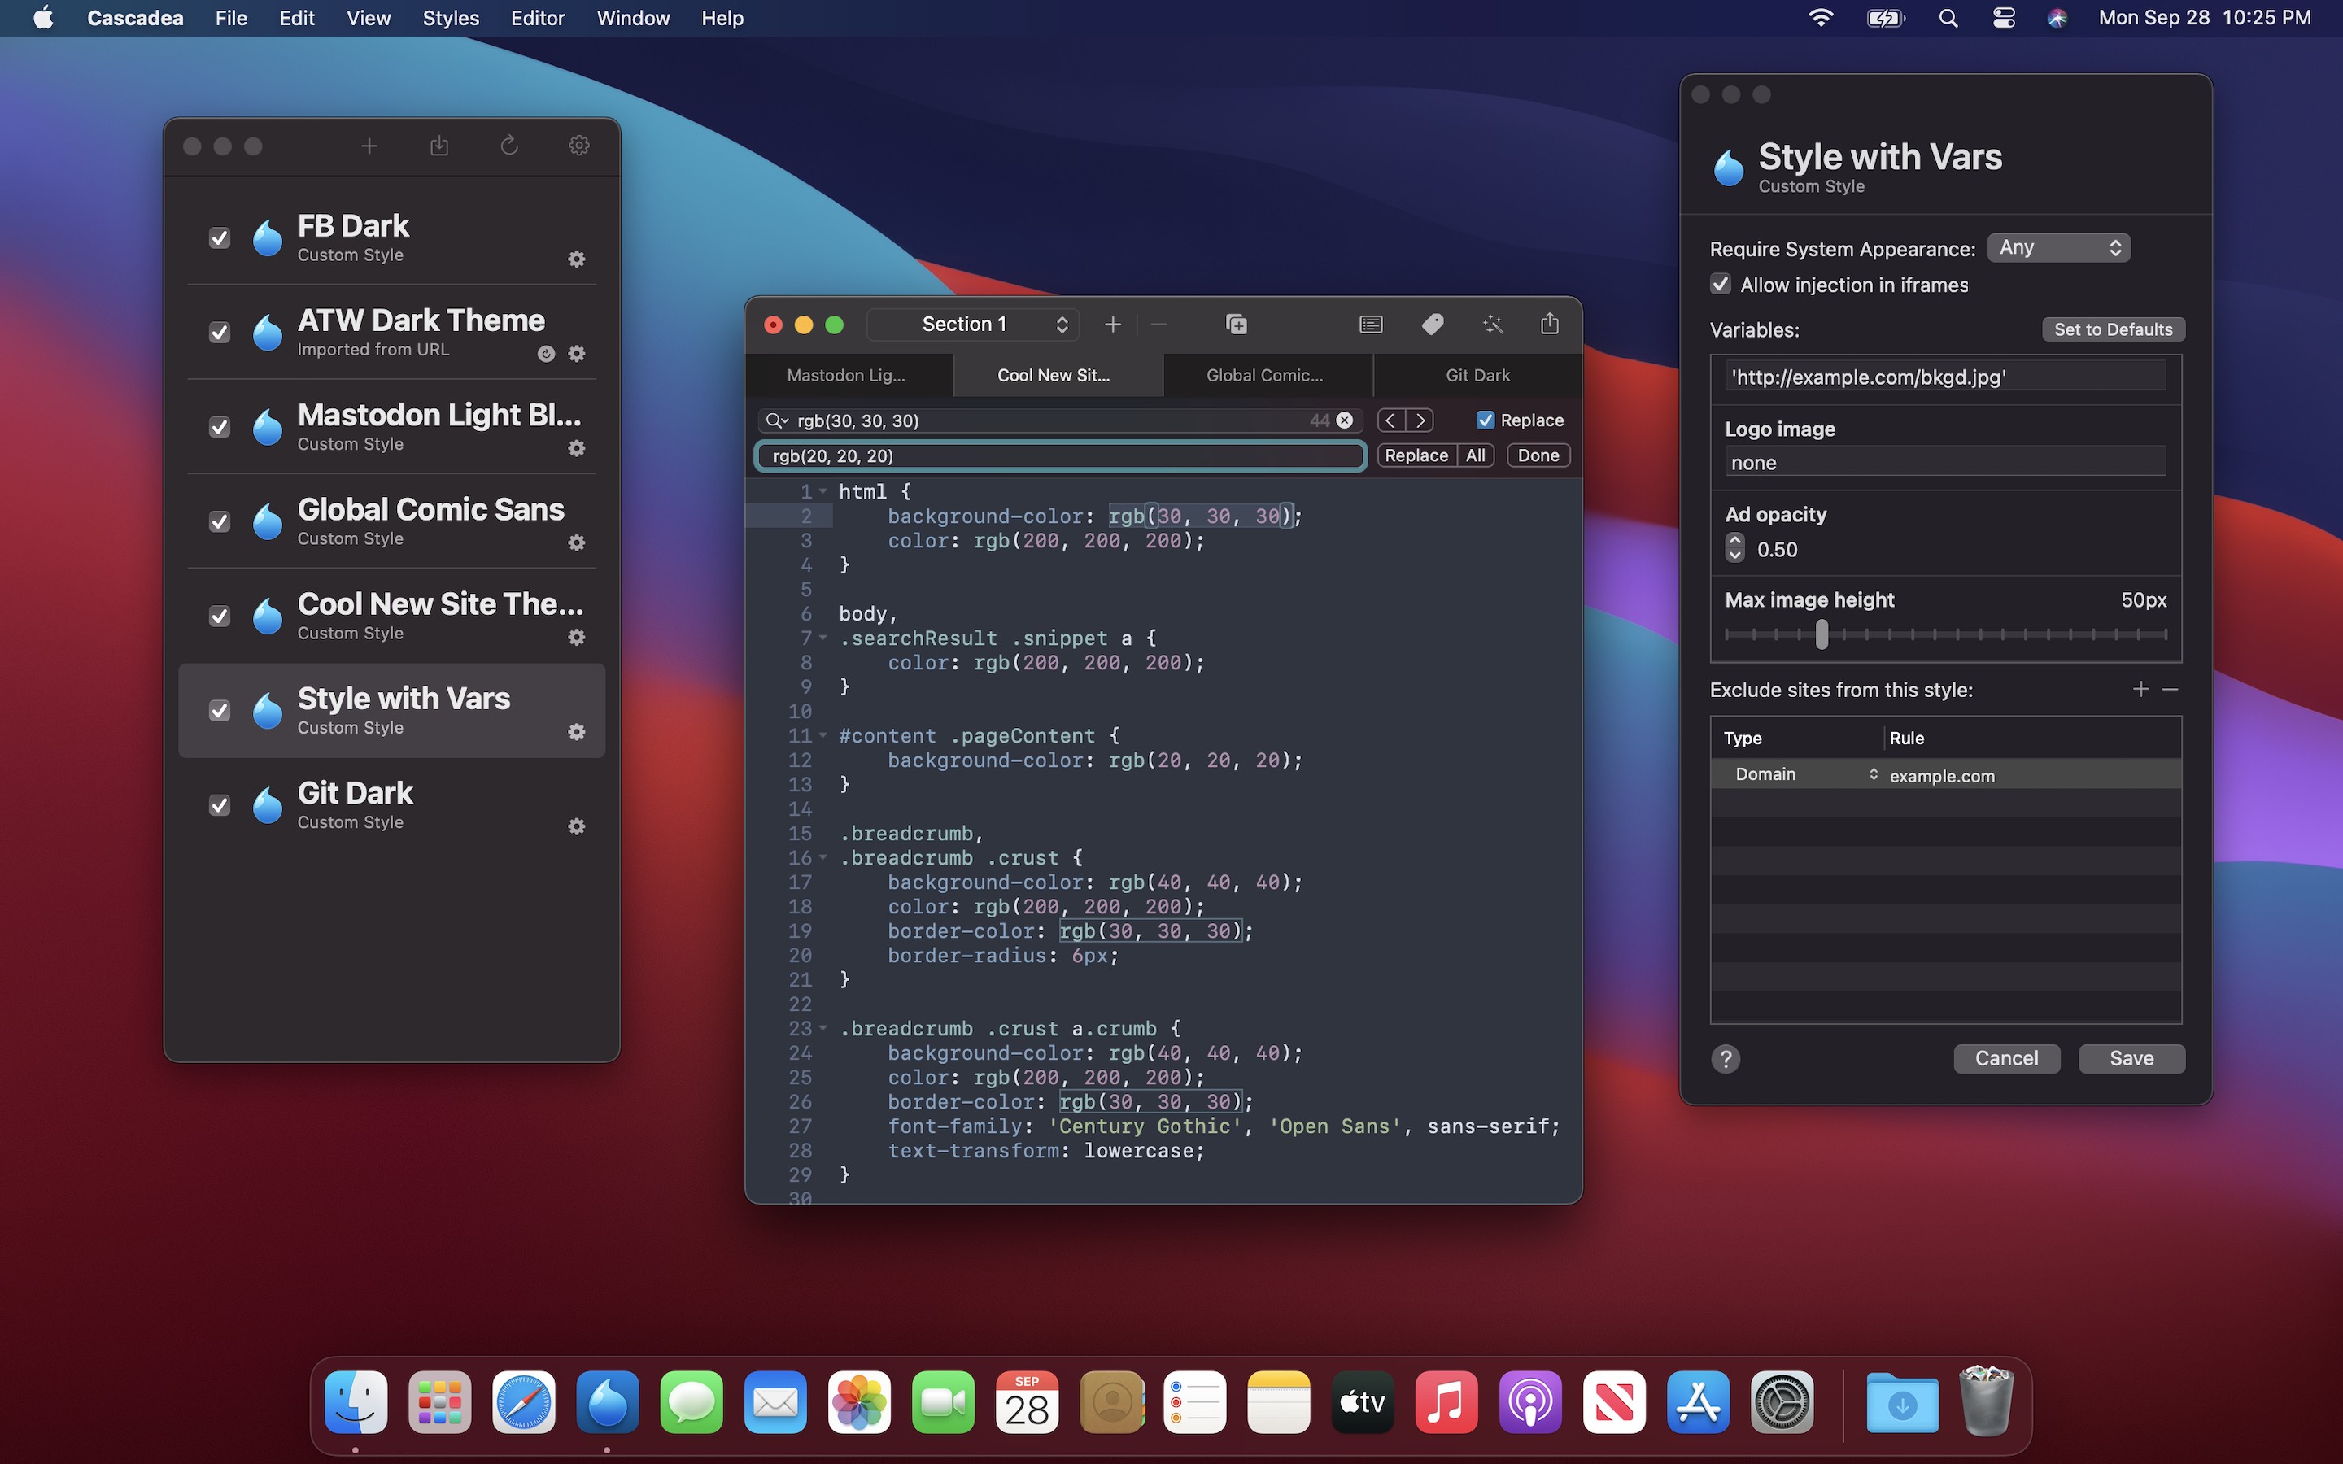Click the duplicate section icon in the editor

pyautogui.click(x=1237, y=325)
